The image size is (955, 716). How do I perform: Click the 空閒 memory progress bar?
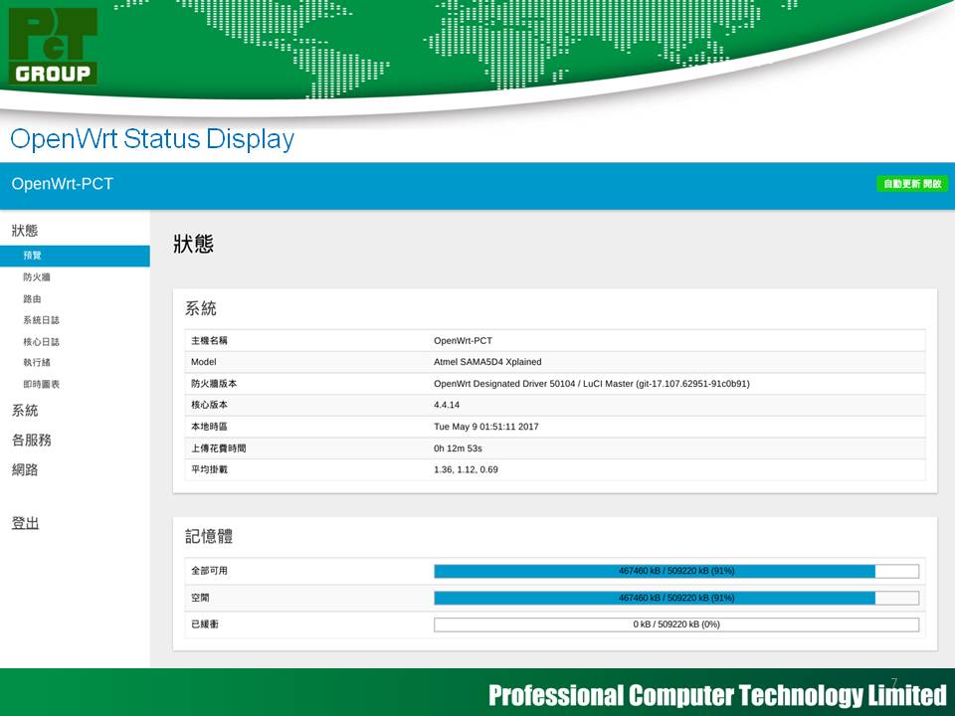[676, 598]
